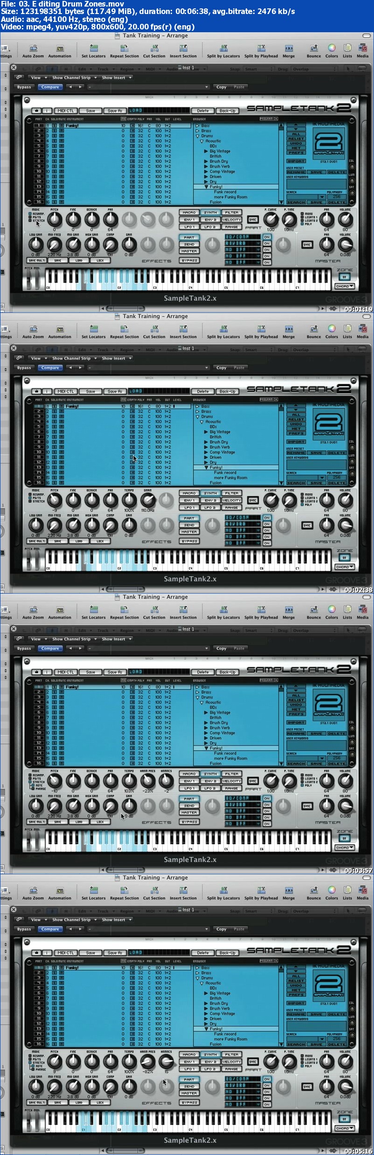The height and width of the screenshot is (1155, 374).
Task: Click Auto Zoom icon in the 00:05:16 frame
Action: (33, 890)
